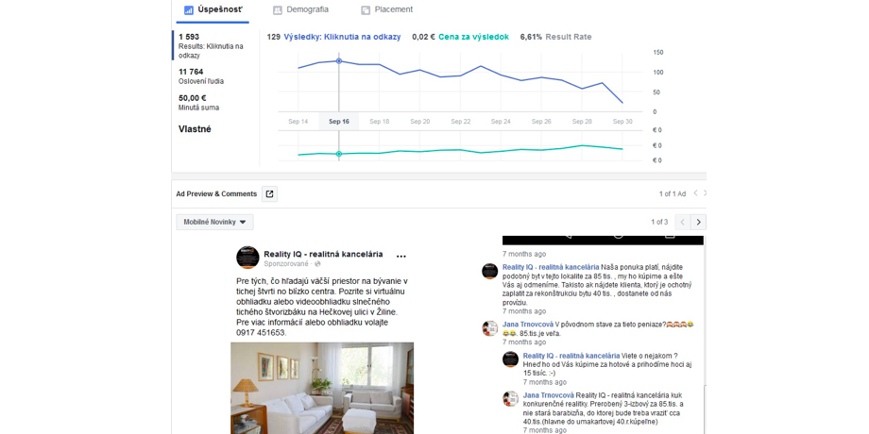This screenshot has width=869, height=434.
Task: Click the Sep 16 data point on blue line
Action: point(339,60)
